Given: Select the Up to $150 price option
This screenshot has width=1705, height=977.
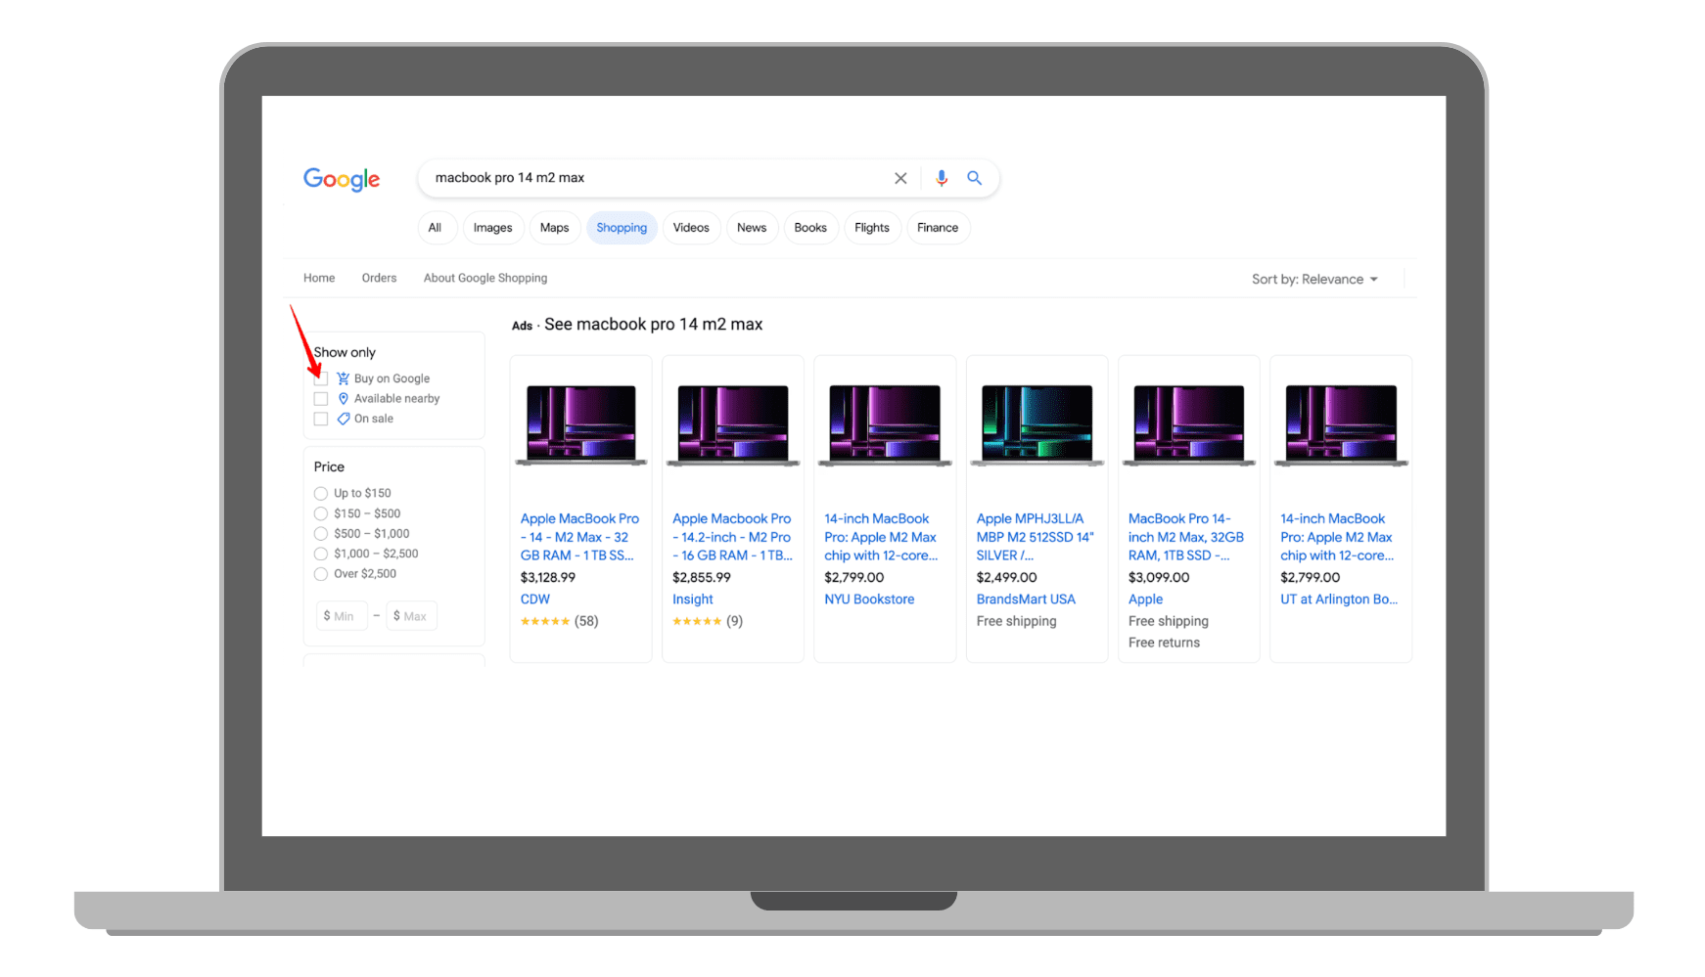Looking at the screenshot, I should pos(321,494).
